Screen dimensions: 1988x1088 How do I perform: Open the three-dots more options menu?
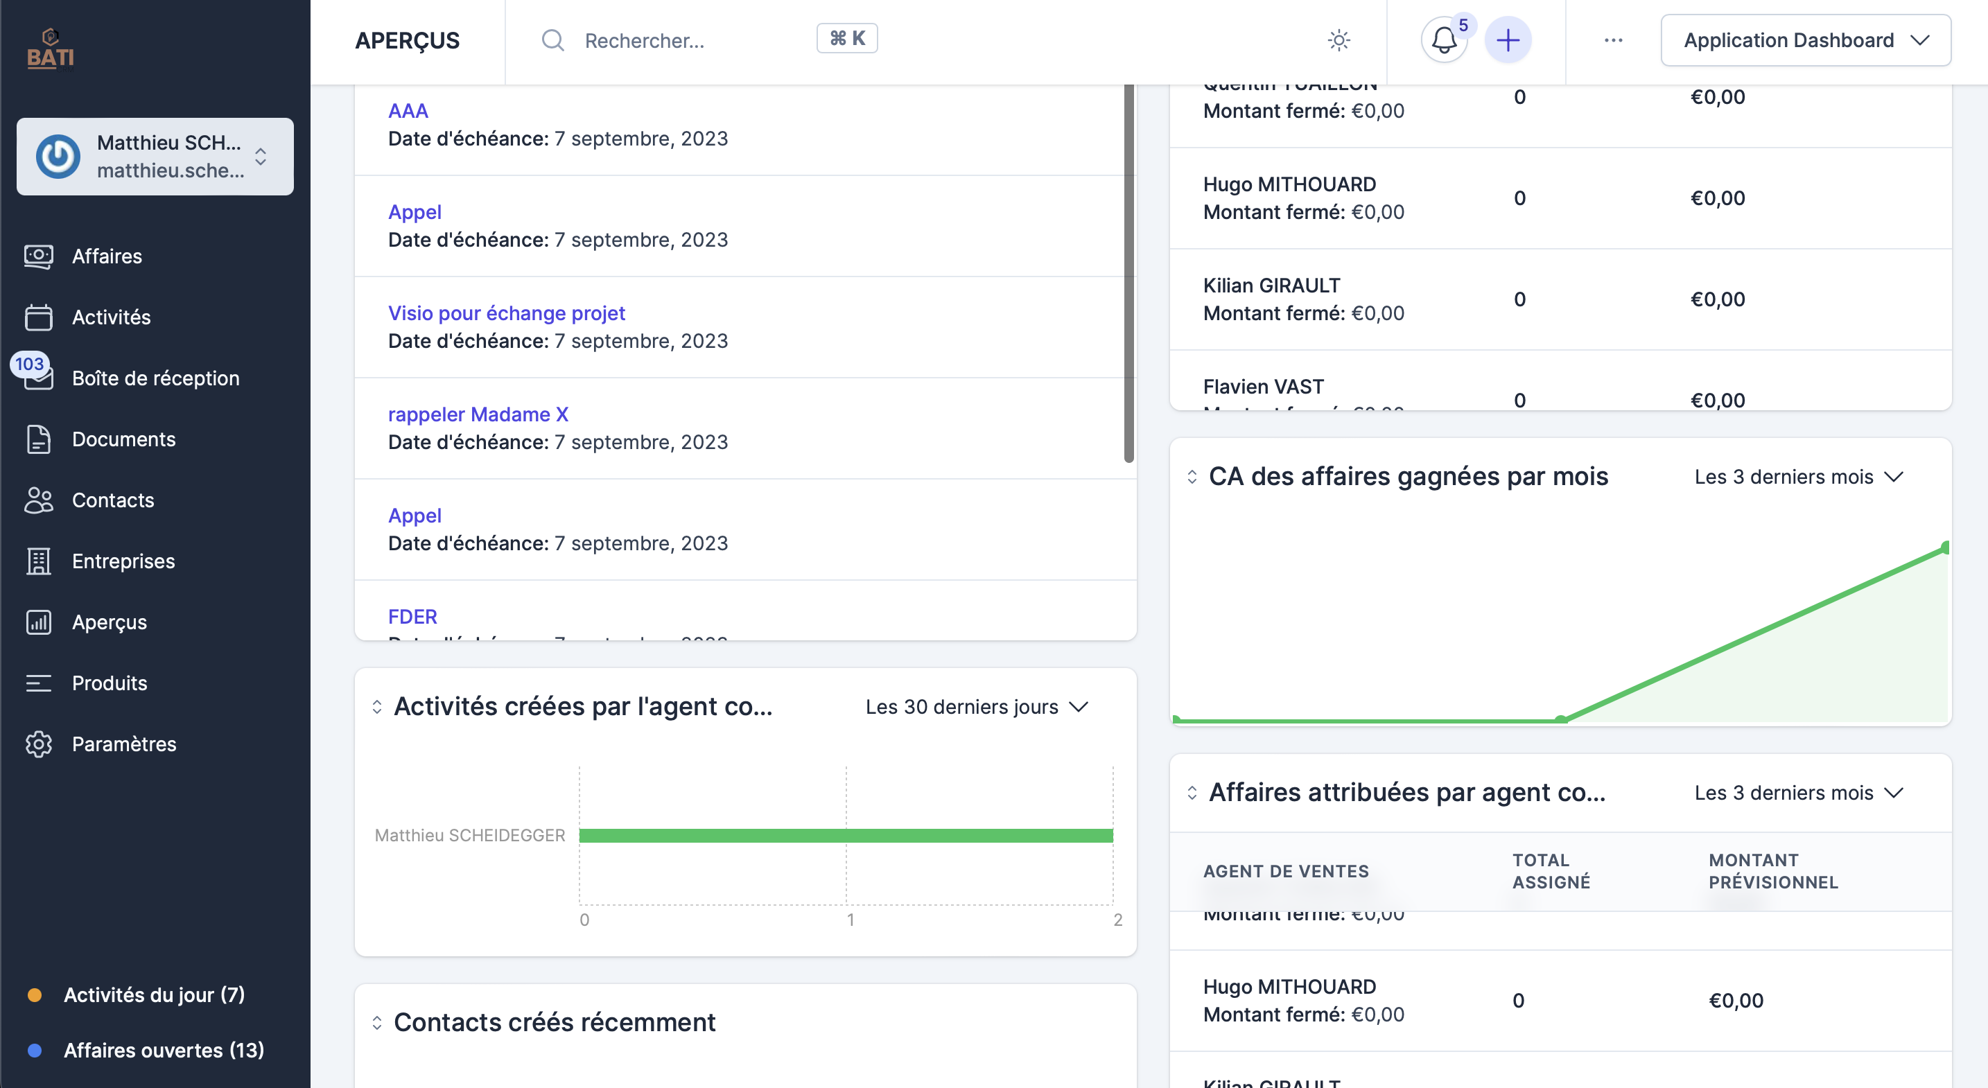click(1613, 40)
